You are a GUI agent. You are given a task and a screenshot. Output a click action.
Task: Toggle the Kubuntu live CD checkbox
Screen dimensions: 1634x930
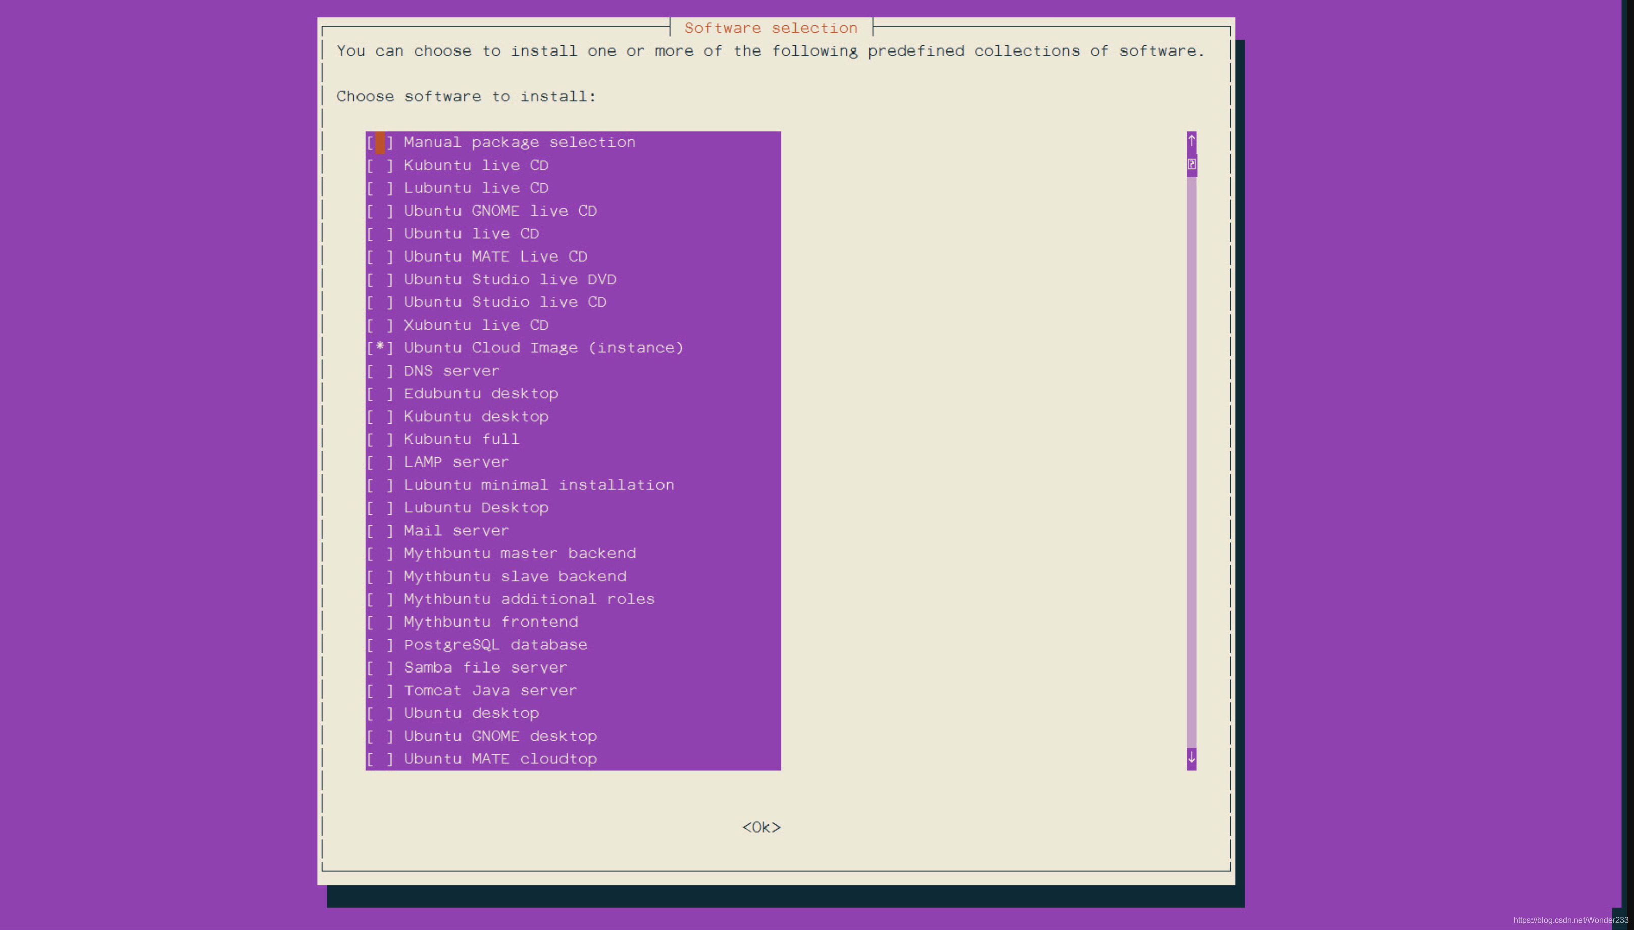point(380,166)
